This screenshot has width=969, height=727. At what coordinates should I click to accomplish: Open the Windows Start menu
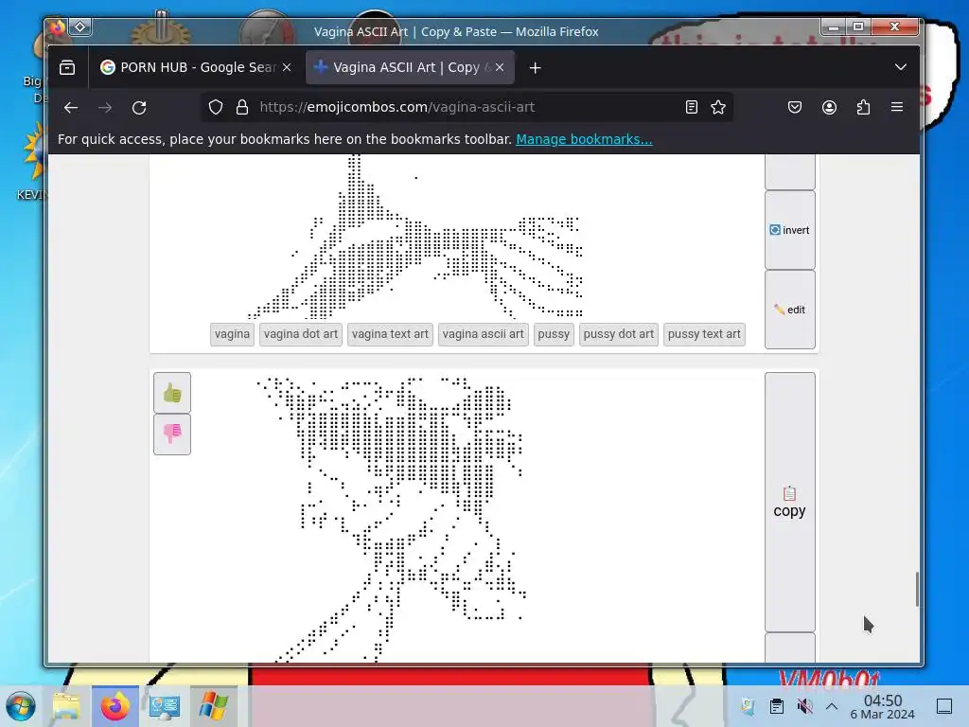pos(21,706)
